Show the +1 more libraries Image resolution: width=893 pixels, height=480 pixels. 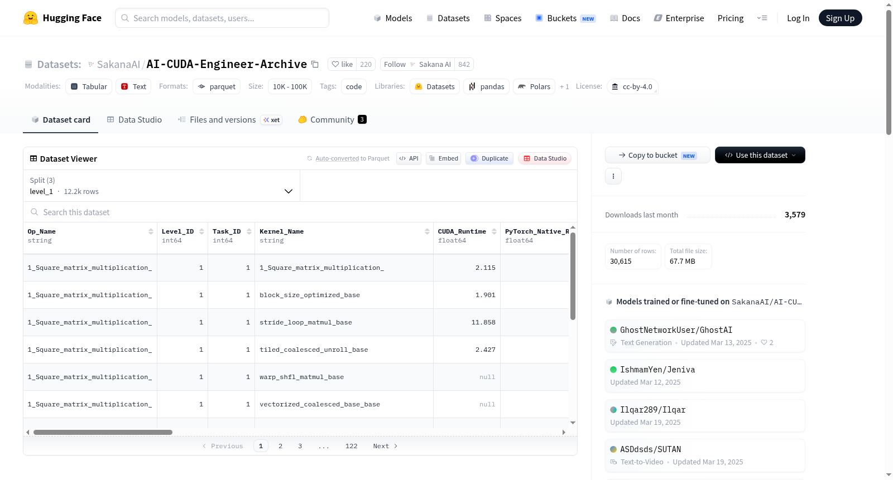tap(565, 86)
